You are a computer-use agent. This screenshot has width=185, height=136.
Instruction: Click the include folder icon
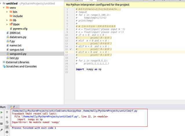tap(11, 16)
